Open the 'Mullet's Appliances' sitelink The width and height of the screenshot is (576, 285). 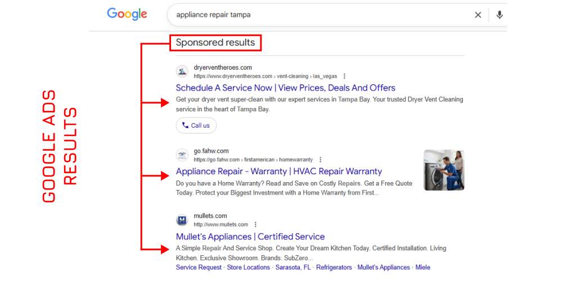pyautogui.click(x=384, y=268)
